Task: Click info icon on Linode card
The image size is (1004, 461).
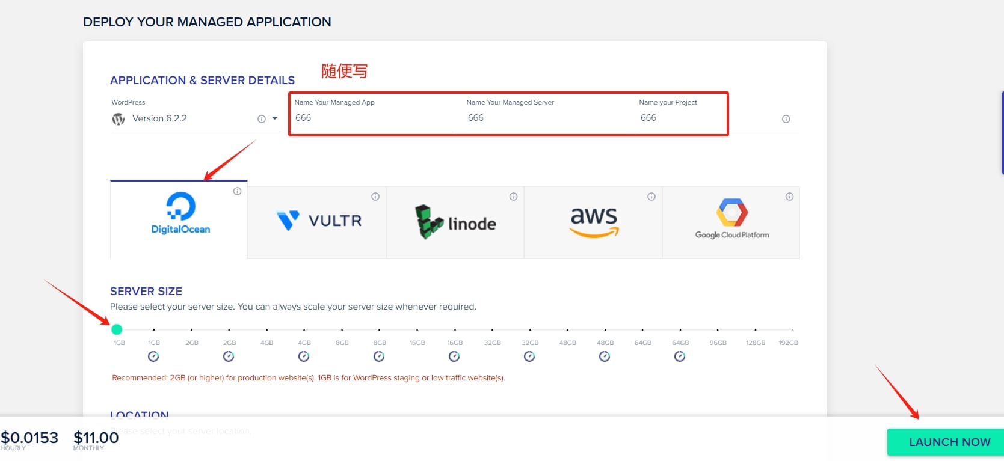Action: tap(513, 197)
